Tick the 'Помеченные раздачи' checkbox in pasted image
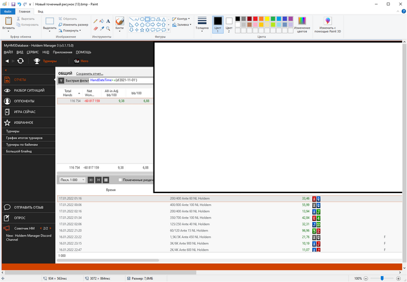This screenshot has width=407, height=282. coord(120,180)
